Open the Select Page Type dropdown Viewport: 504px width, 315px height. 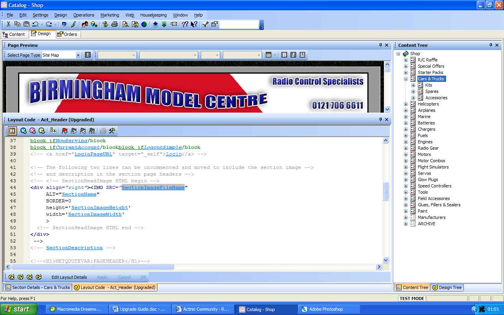coord(78,55)
